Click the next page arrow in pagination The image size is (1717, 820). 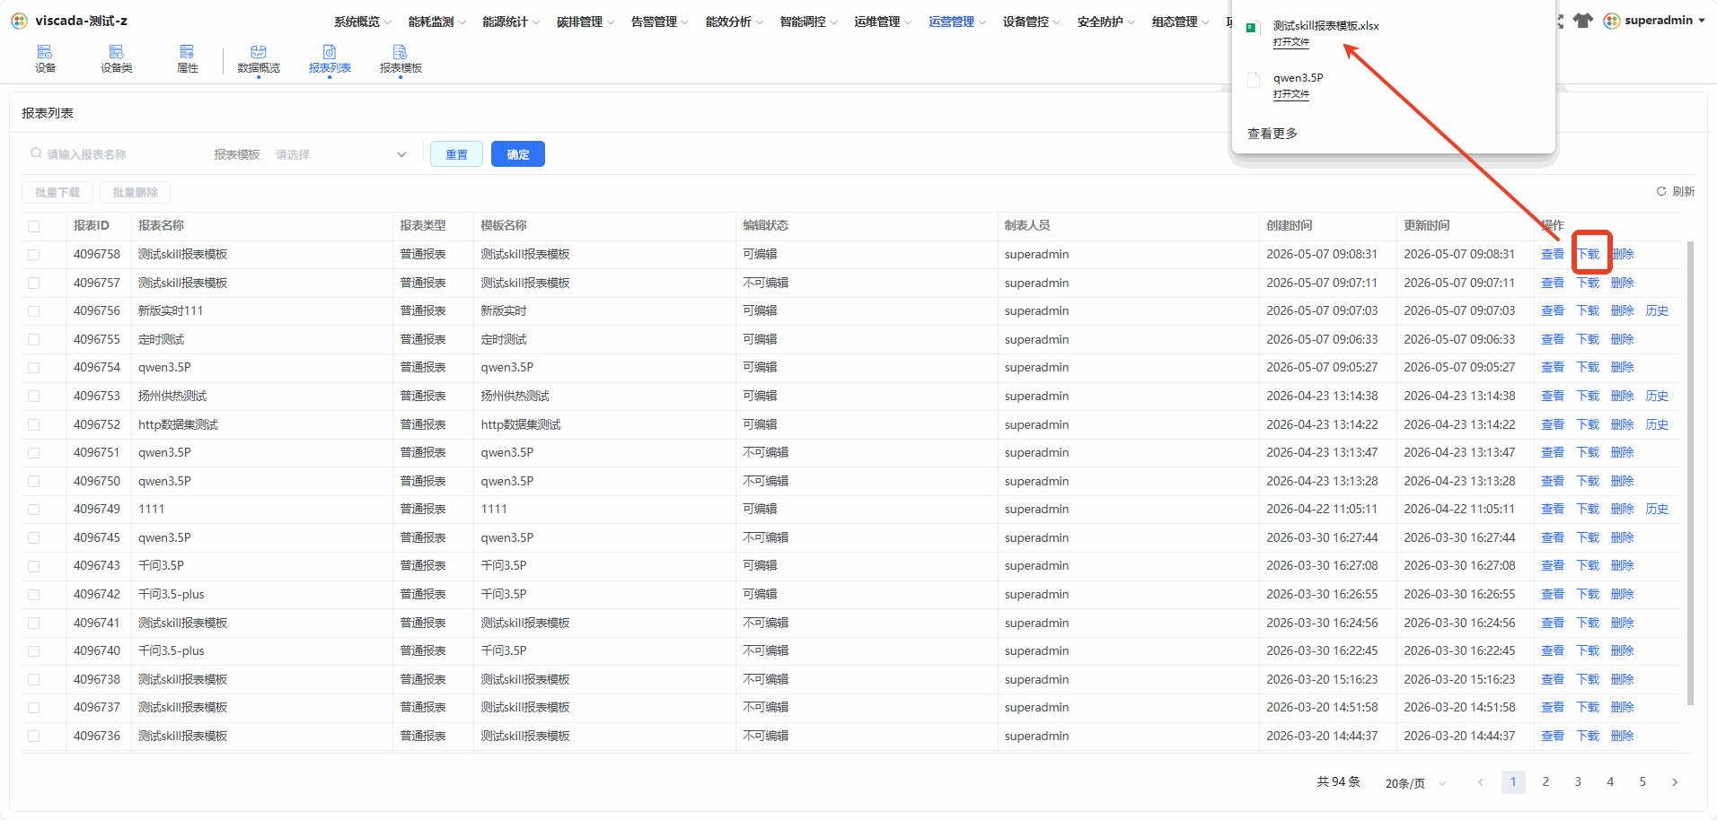[1675, 782]
